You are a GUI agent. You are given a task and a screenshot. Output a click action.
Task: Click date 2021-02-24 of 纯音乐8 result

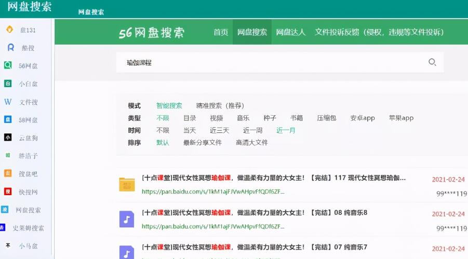pyautogui.click(x=448, y=214)
